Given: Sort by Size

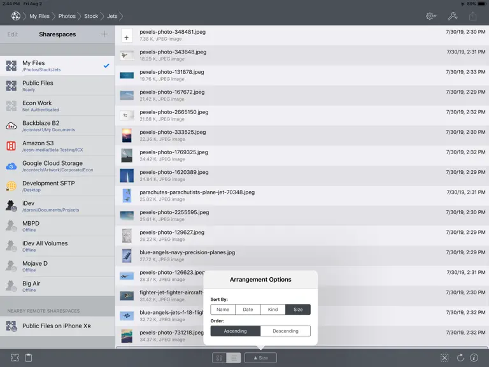Looking at the screenshot, I should [x=298, y=309].
